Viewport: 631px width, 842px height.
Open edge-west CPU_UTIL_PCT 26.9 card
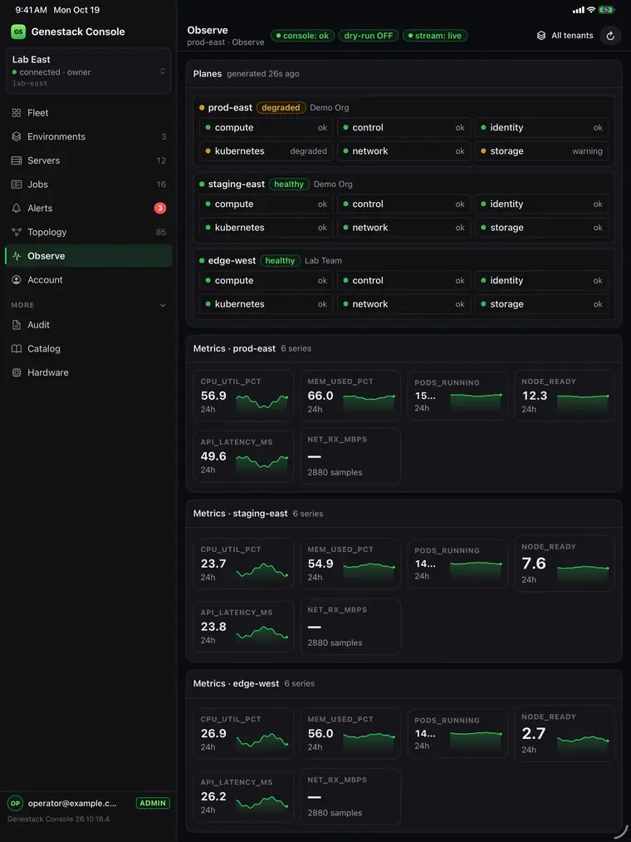click(x=243, y=733)
